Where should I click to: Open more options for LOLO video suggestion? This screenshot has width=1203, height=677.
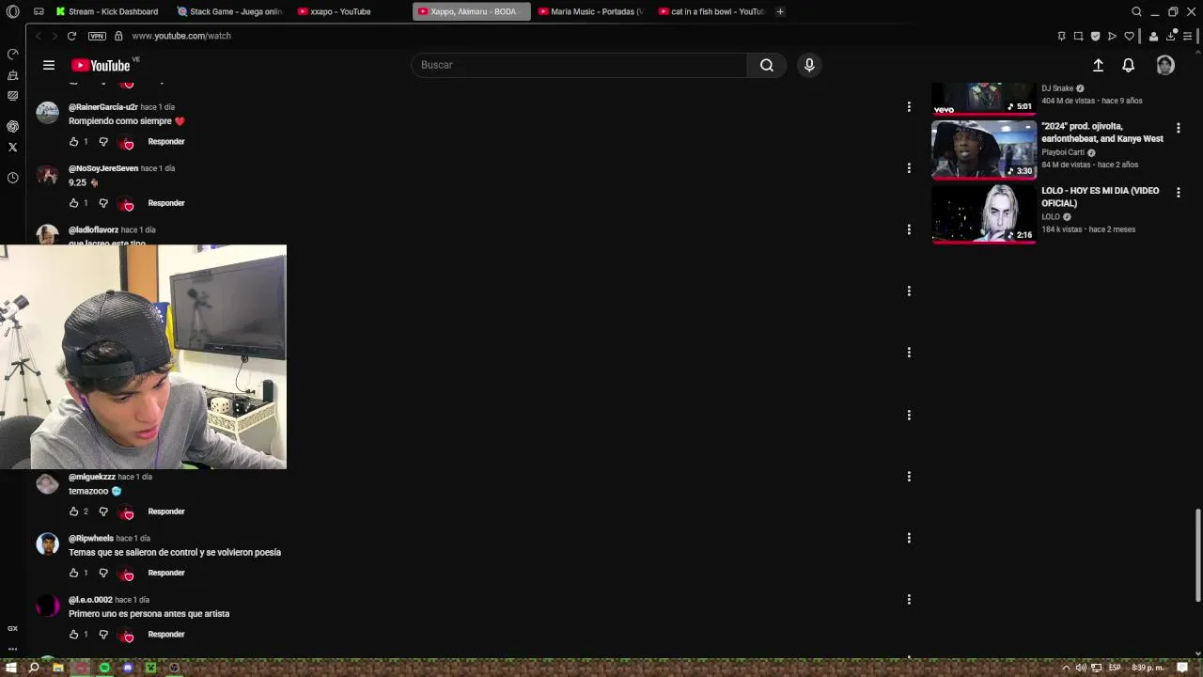coord(1178,192)
